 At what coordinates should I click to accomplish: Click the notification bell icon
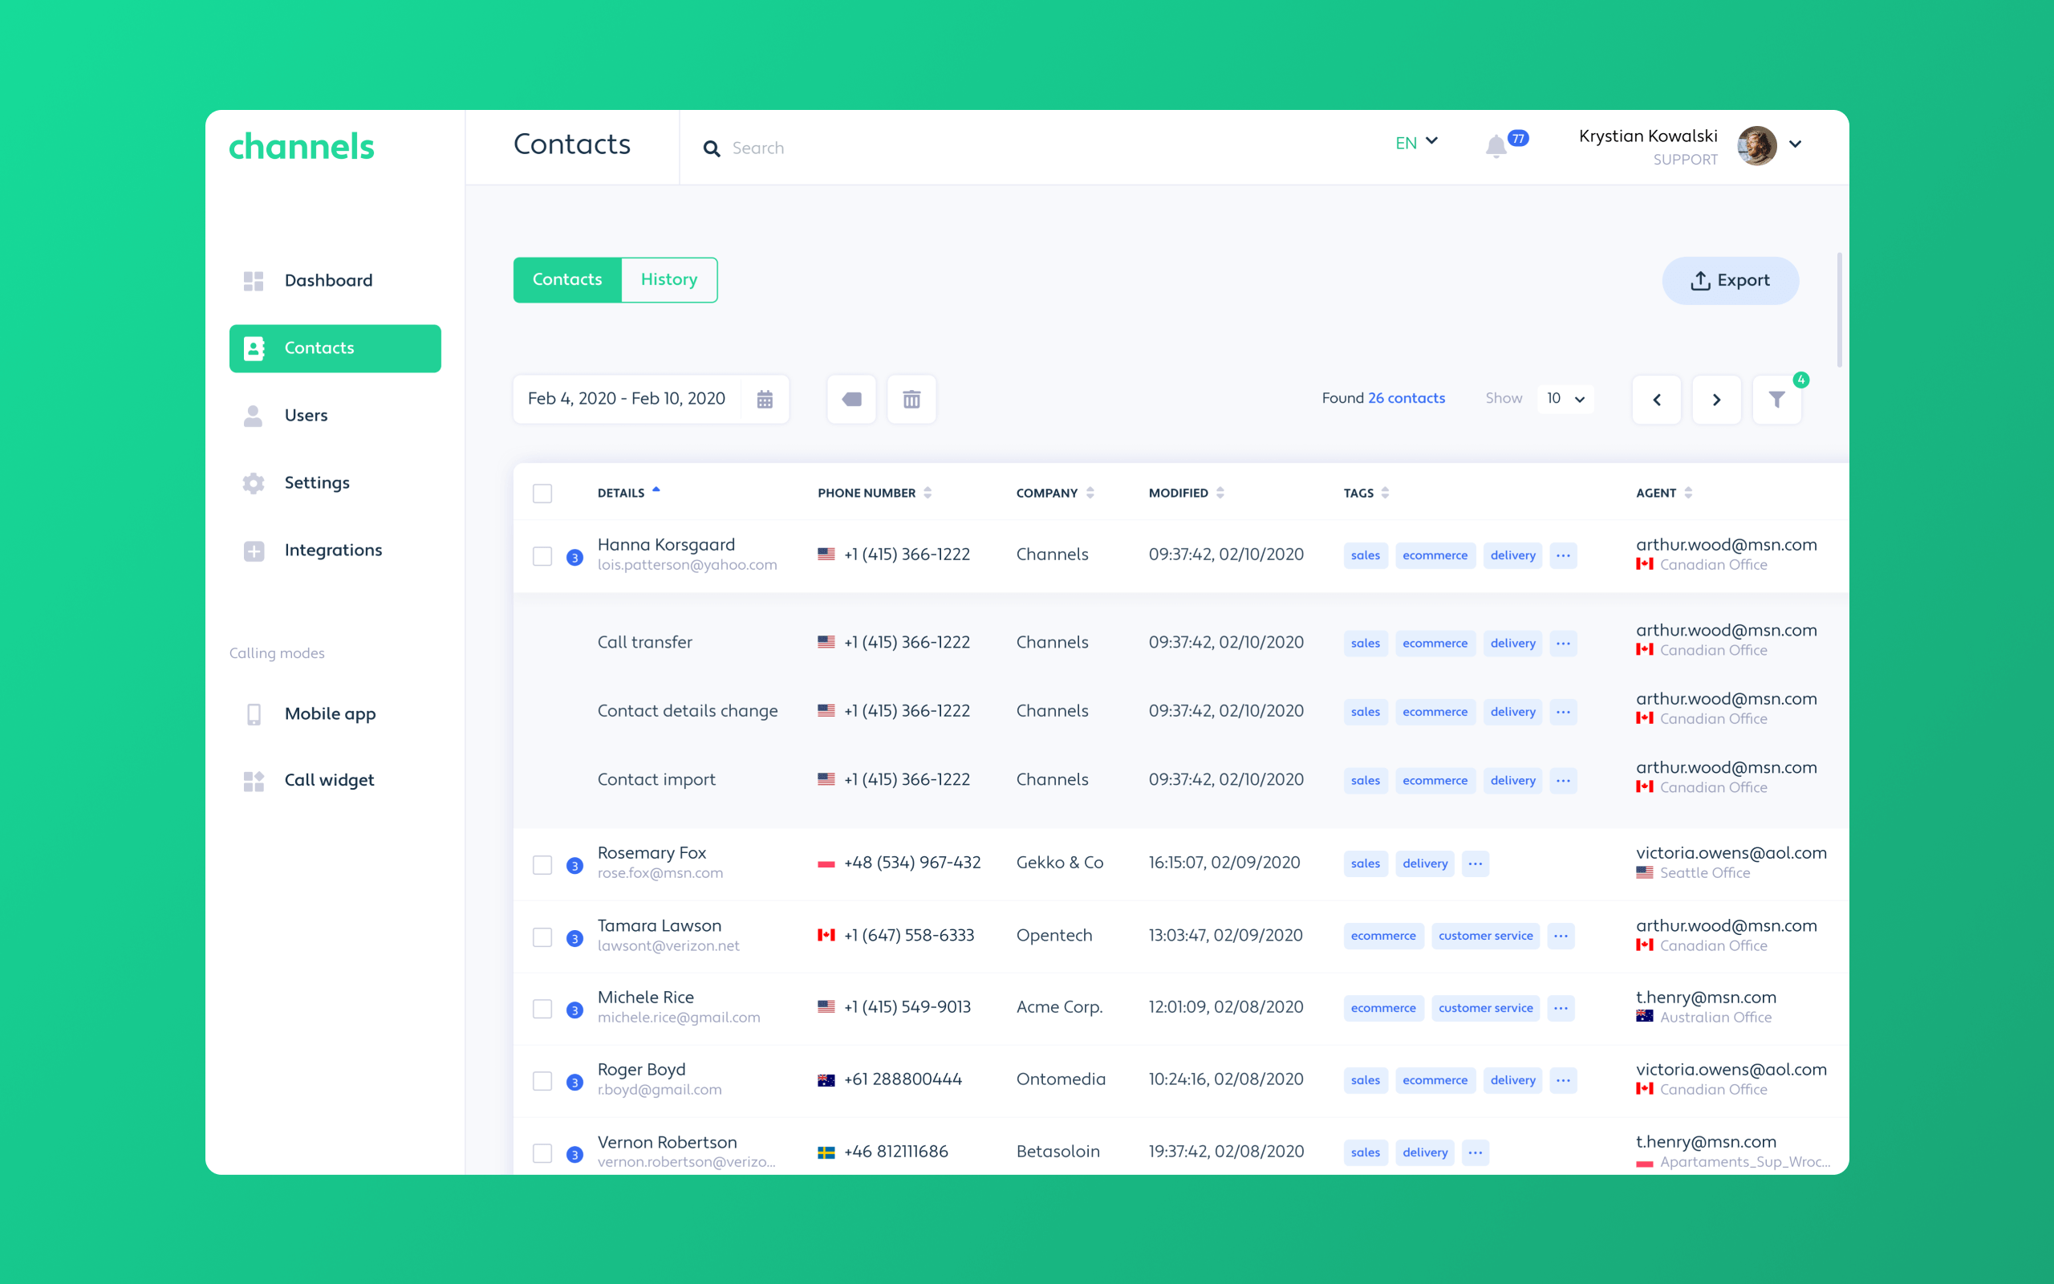1496,147
